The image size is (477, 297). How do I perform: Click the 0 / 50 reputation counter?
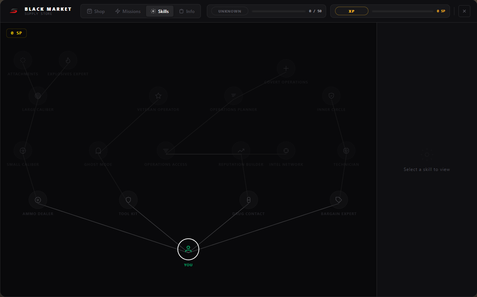point(315,11)
